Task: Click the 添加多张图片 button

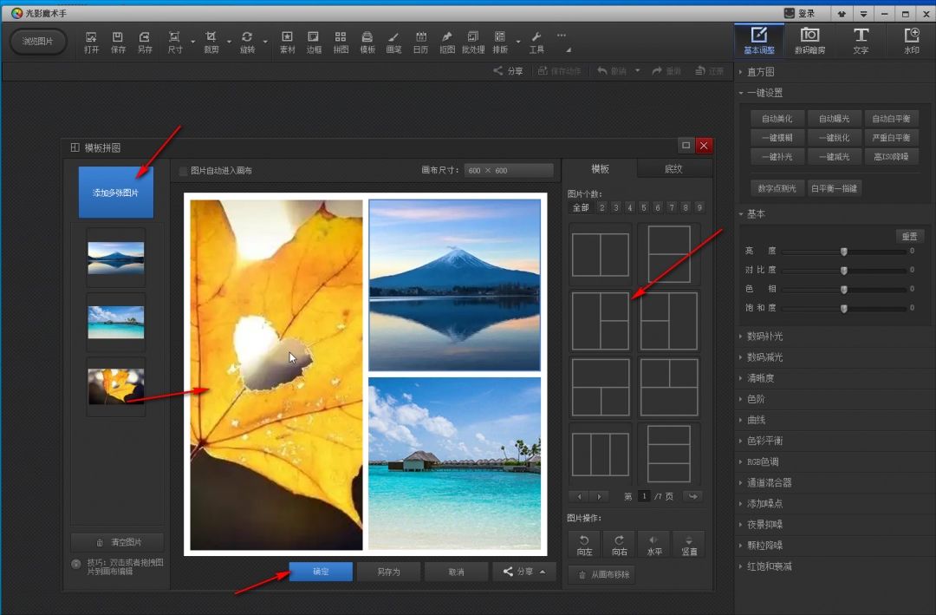Action: coord(115,192)
